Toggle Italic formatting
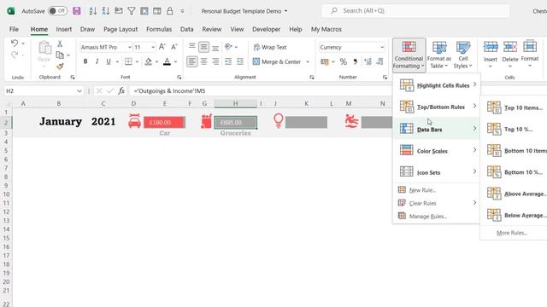This screenshot has height=307, width=547. pos(97,61)
